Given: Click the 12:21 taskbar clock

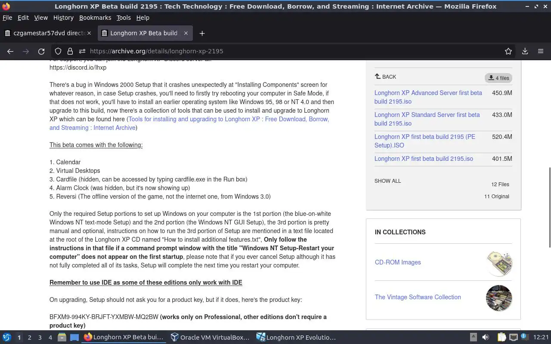Looking at the screenshot, I should point(541,338).
